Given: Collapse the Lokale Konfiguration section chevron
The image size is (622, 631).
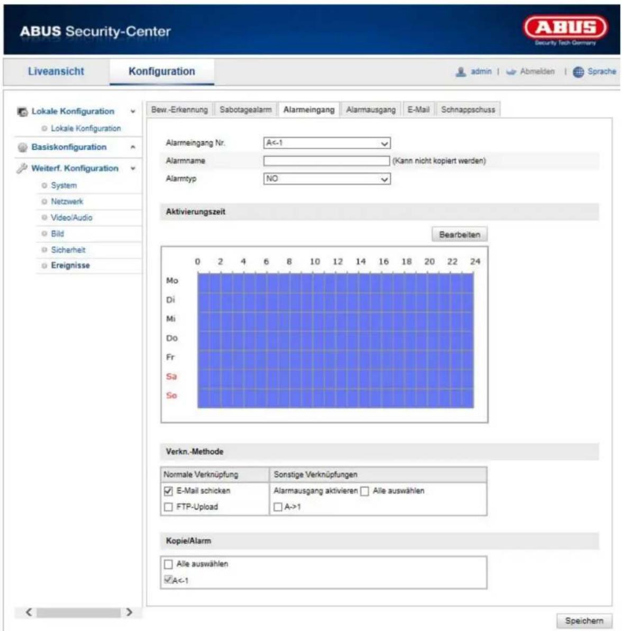Looking at the screenshot, I should pos(133,112).
